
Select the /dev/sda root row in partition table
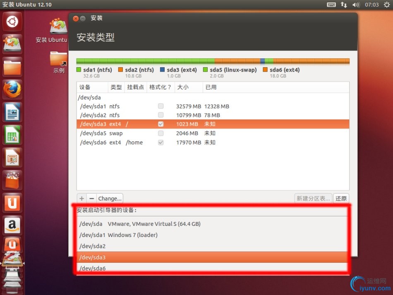[213, 97]
